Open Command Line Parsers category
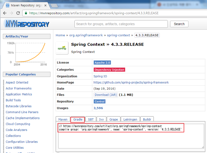207x153 pixels. [22, 112]
